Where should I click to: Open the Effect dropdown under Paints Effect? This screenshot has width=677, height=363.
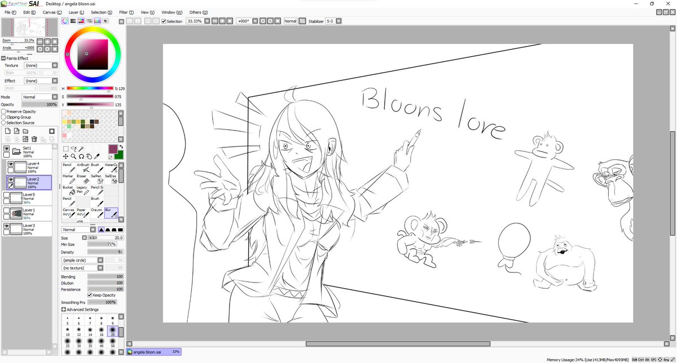click(x=41, y=81)
